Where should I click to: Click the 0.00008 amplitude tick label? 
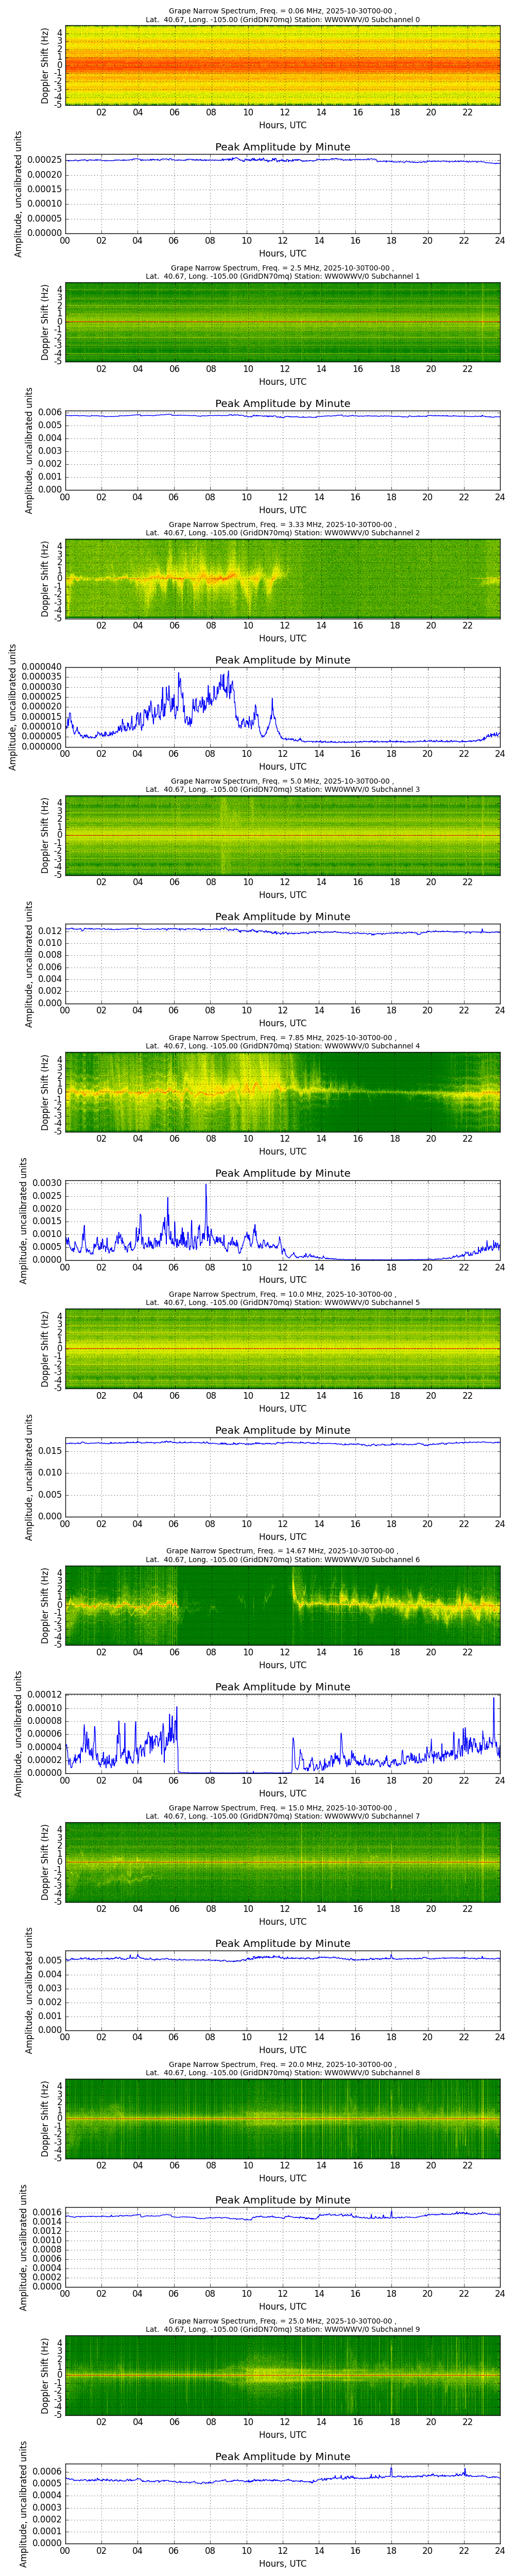tap(43, 1722)
